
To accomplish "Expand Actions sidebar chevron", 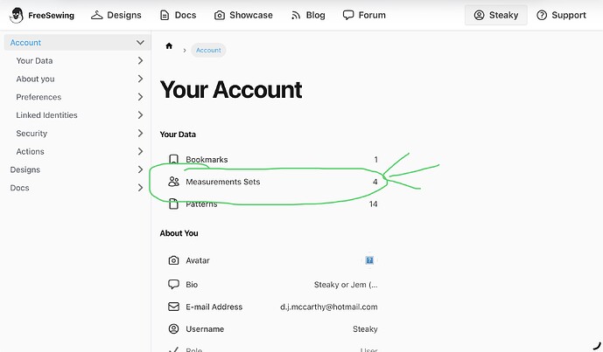I will pos(140,152).
